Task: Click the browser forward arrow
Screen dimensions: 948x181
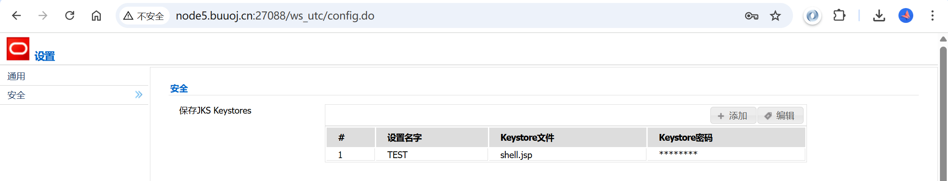Action: 43,16
